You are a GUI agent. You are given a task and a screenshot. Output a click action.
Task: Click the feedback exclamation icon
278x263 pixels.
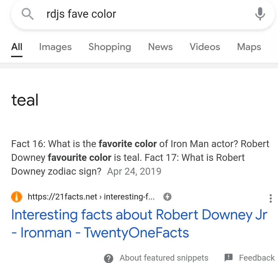pyautogui.click(x=229, y=258)
